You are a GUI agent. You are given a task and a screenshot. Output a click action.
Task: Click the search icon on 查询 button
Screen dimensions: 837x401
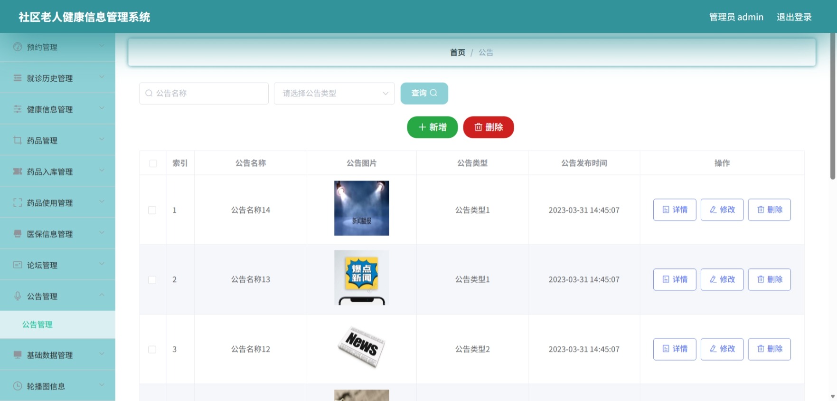pos(433,93)
